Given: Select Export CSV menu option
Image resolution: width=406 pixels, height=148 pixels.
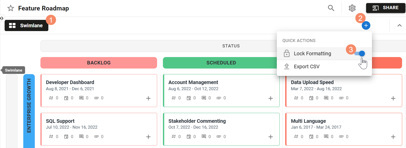Looking at the screenshot, I should point(306,66).
